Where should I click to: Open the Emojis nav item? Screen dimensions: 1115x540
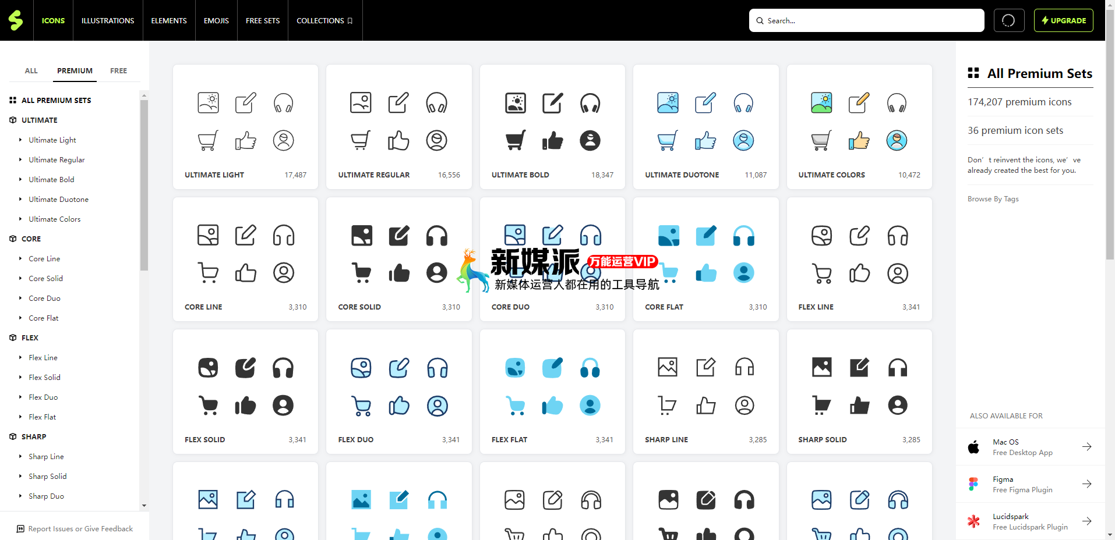click(216, 20)
